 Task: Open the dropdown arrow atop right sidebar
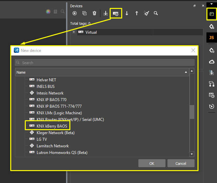211,4
